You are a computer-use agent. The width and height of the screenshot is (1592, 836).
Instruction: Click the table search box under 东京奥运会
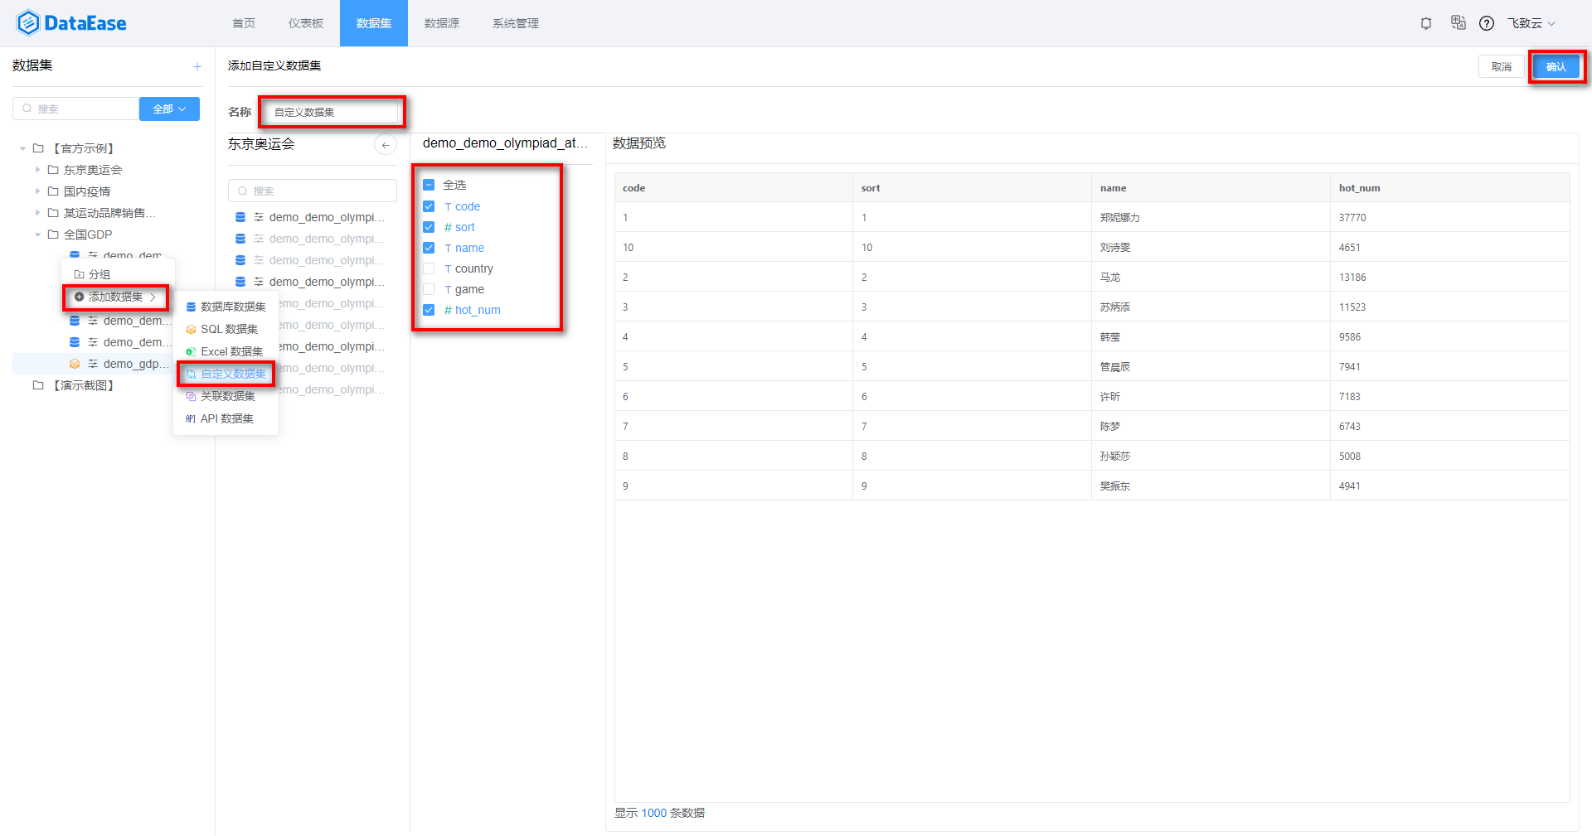[313, 191]
